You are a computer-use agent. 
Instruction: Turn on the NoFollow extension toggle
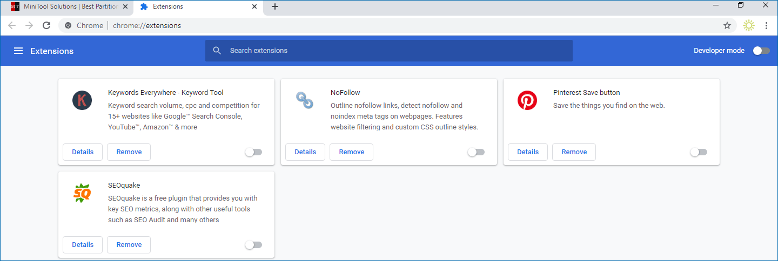click(x=476, y=152)
